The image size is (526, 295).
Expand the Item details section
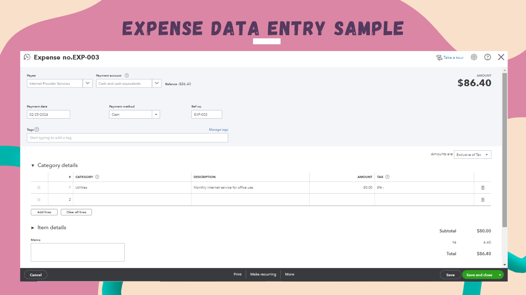[33, 228]
